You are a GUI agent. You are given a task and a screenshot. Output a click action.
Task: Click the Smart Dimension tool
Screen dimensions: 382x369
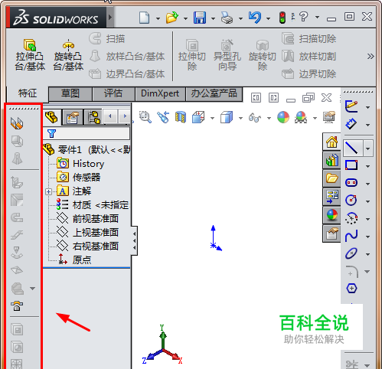click(351, 124)
